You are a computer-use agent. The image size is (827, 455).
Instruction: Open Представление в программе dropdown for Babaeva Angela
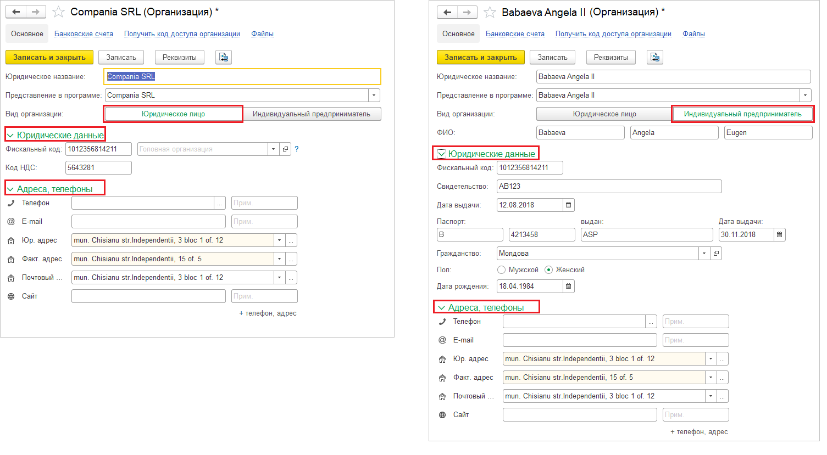click(805, 96)
